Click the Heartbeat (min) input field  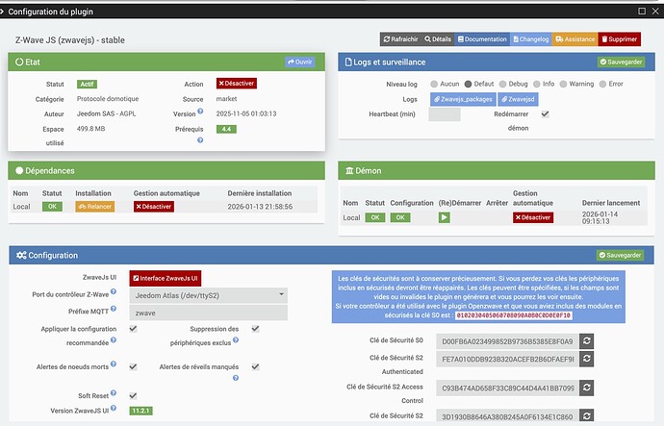pyautogui.click(x=445, y=114)
